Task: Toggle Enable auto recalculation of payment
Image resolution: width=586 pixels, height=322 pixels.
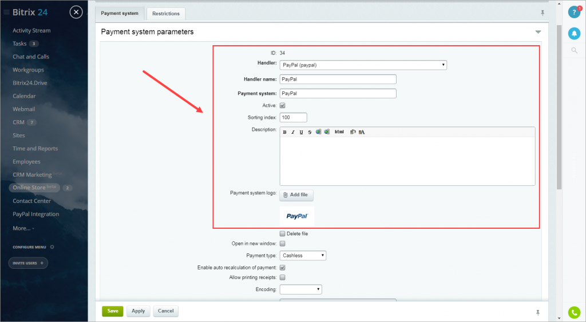Action: pos(283,268)
